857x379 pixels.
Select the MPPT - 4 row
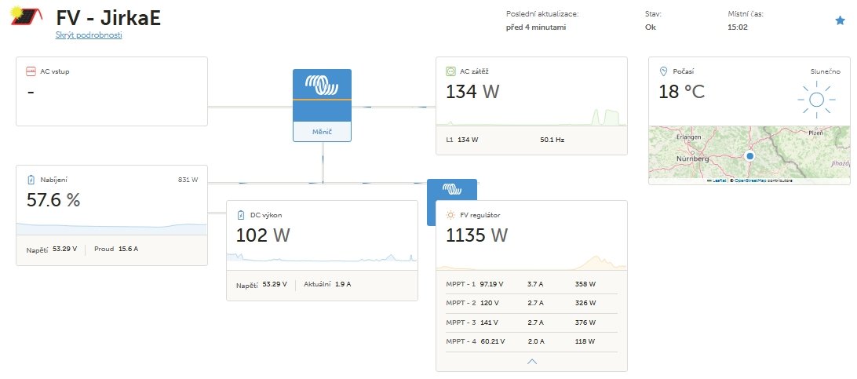tap(531, 341)
